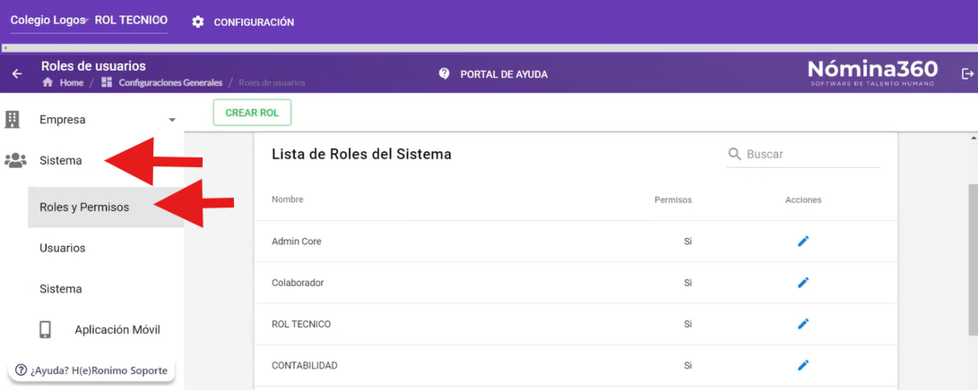Open the PORTAL DE AYUDA link
Viewport: 978px width, 390px height.
pos(504,74)
